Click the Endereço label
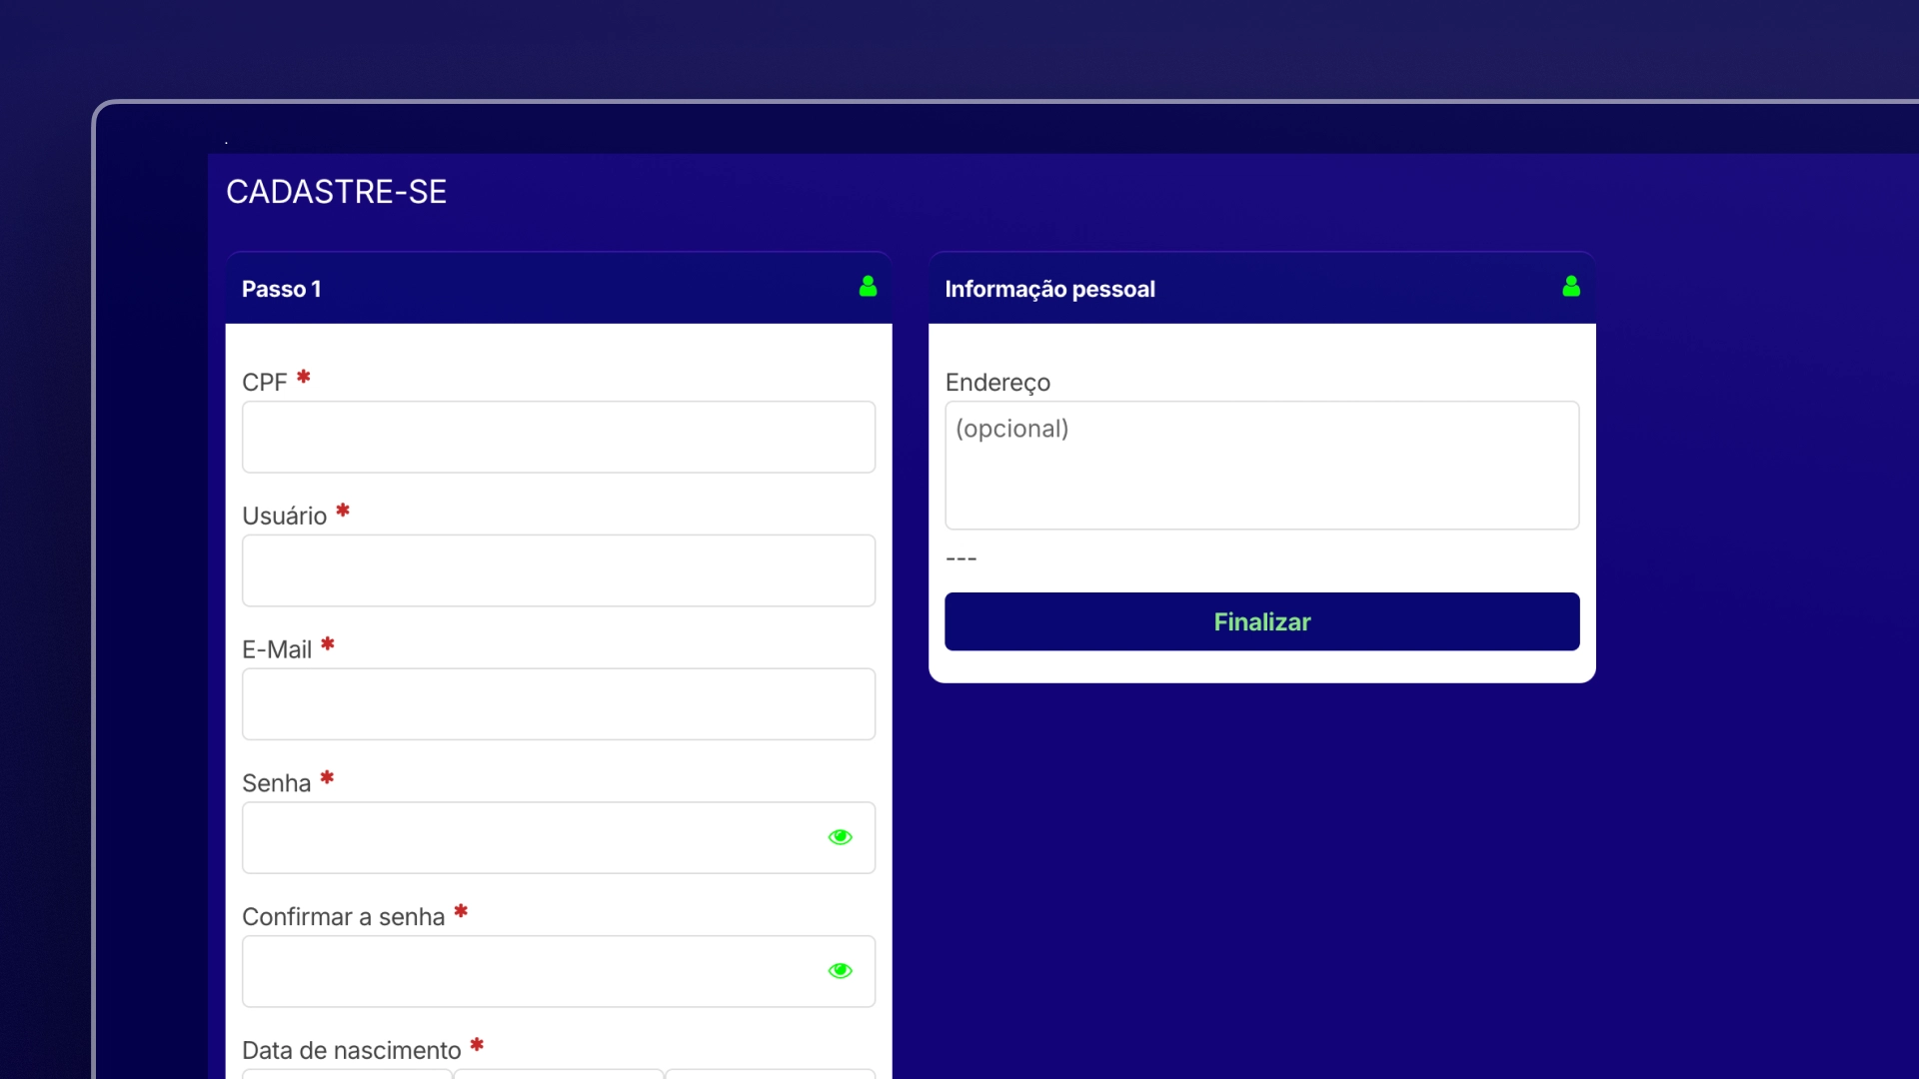The width and height of the screenshot is (1919, 1079). (997, 383)
